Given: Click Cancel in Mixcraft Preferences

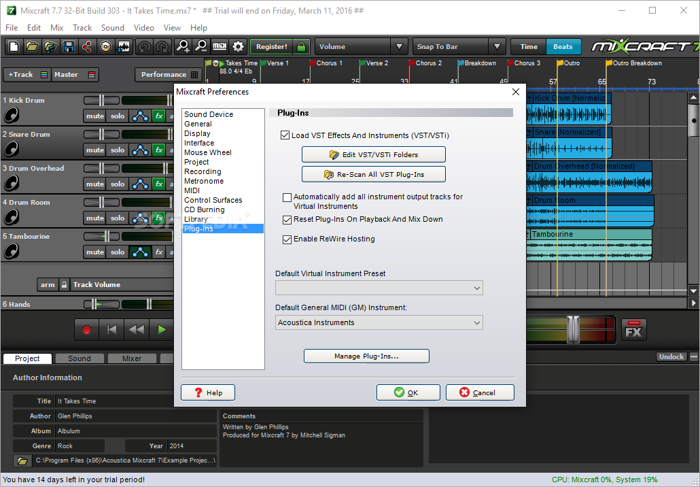Looking at the screenshot, I should (480, 392).
